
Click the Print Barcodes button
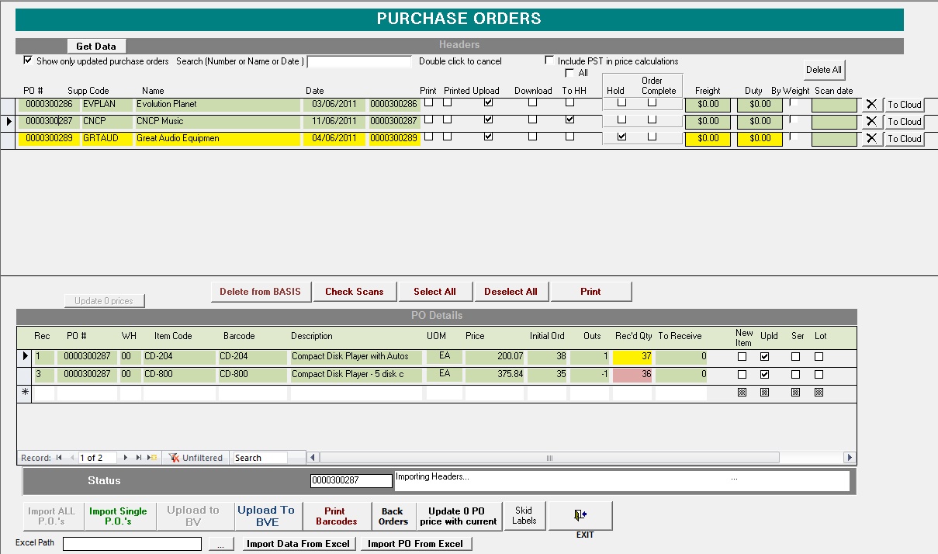(x=337, y=516)
